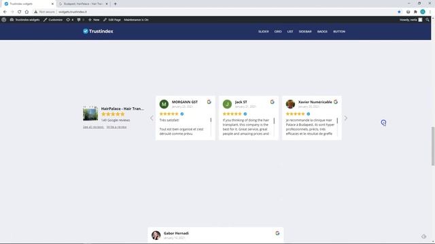Click Google icon on Xavier Numéricable review
The height and width of the screenshot is (244, 435).
coord(336,102)
